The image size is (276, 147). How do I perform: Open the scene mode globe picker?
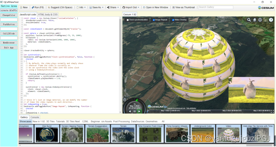coord(260,20)
